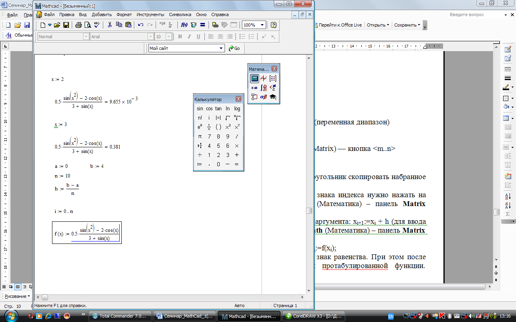Insert the definition operator := from the Calculator
This screenshot has width=516, height=322.
[x=200, y=164]
